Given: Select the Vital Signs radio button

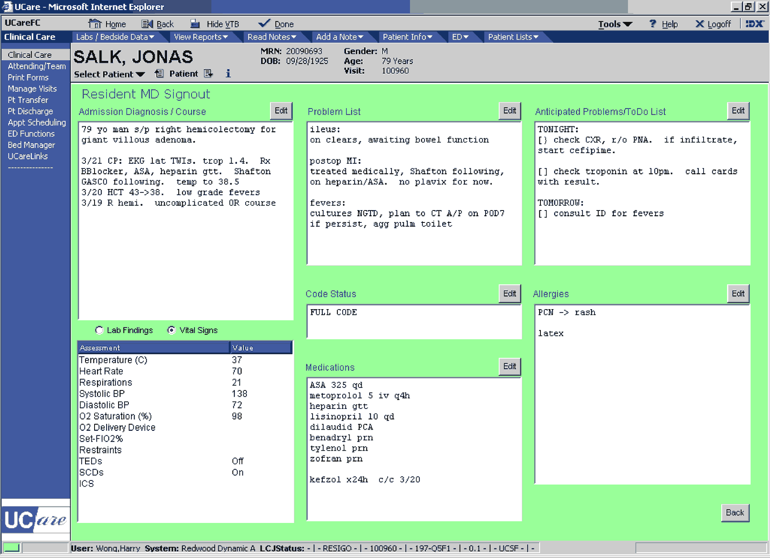Looking at the screenshot, I should [x=171, y=330].
